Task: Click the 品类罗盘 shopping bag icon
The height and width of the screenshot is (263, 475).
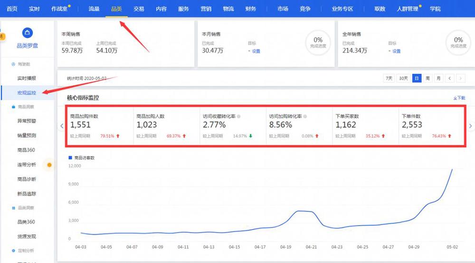Action: tap(28, 33)
